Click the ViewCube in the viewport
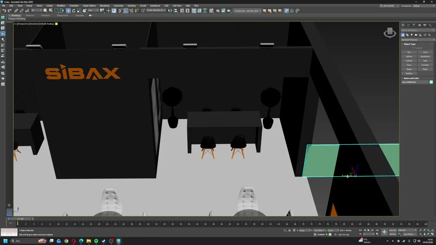 (x=390, y=33)
